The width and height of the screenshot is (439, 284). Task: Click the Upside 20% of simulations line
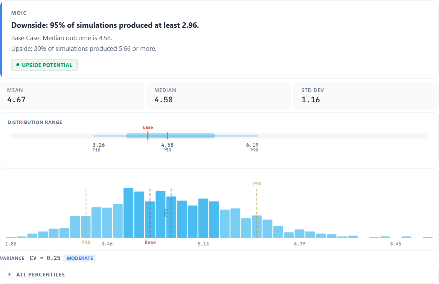(x=84, y=49)
